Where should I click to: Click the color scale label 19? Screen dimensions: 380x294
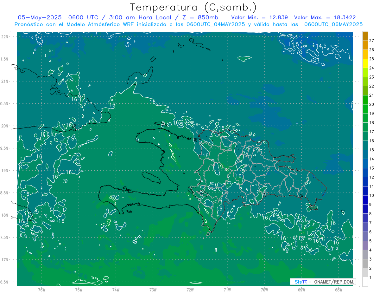(x=372, y=114)
